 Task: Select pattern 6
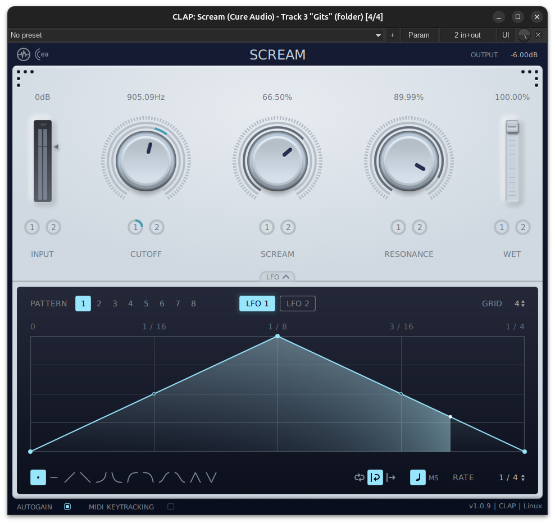click(162, 304)
